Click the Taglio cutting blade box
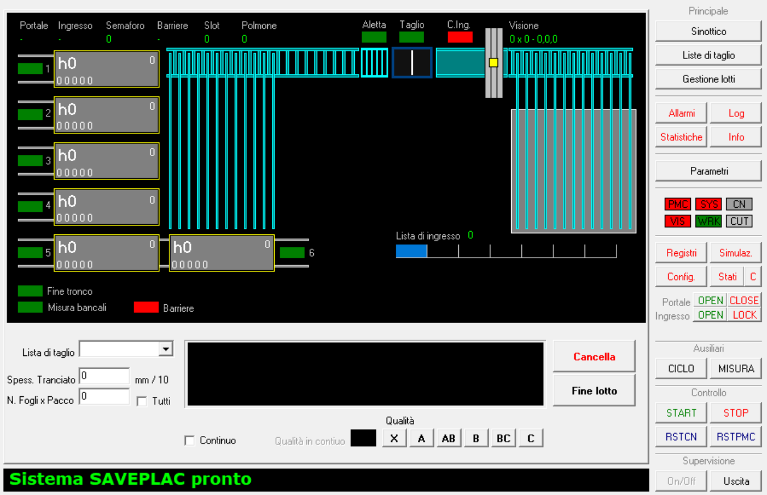This screenshot has height=495, width=767. pos(412,62)
